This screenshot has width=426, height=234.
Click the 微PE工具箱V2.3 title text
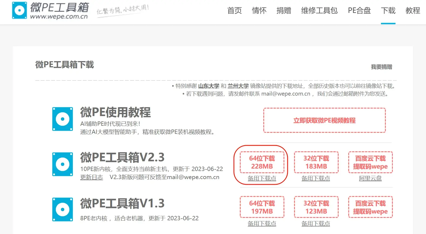pos(122,157)
